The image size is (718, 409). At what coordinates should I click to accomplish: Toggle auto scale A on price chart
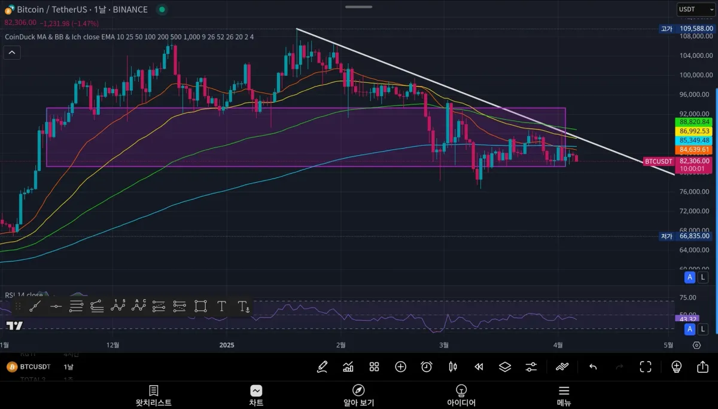(x=690, y=277)
